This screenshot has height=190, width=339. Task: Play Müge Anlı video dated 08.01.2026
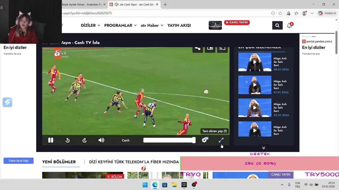tap(255, 62)
